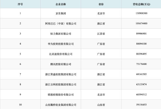Select 阿里巴巴（中国）有限公司 cell

tap(61, 24)
